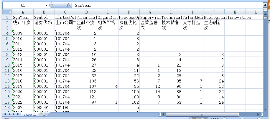Click cell D13 with value 103
Viewport: 270px width, 119px height.
coord(86,81)
